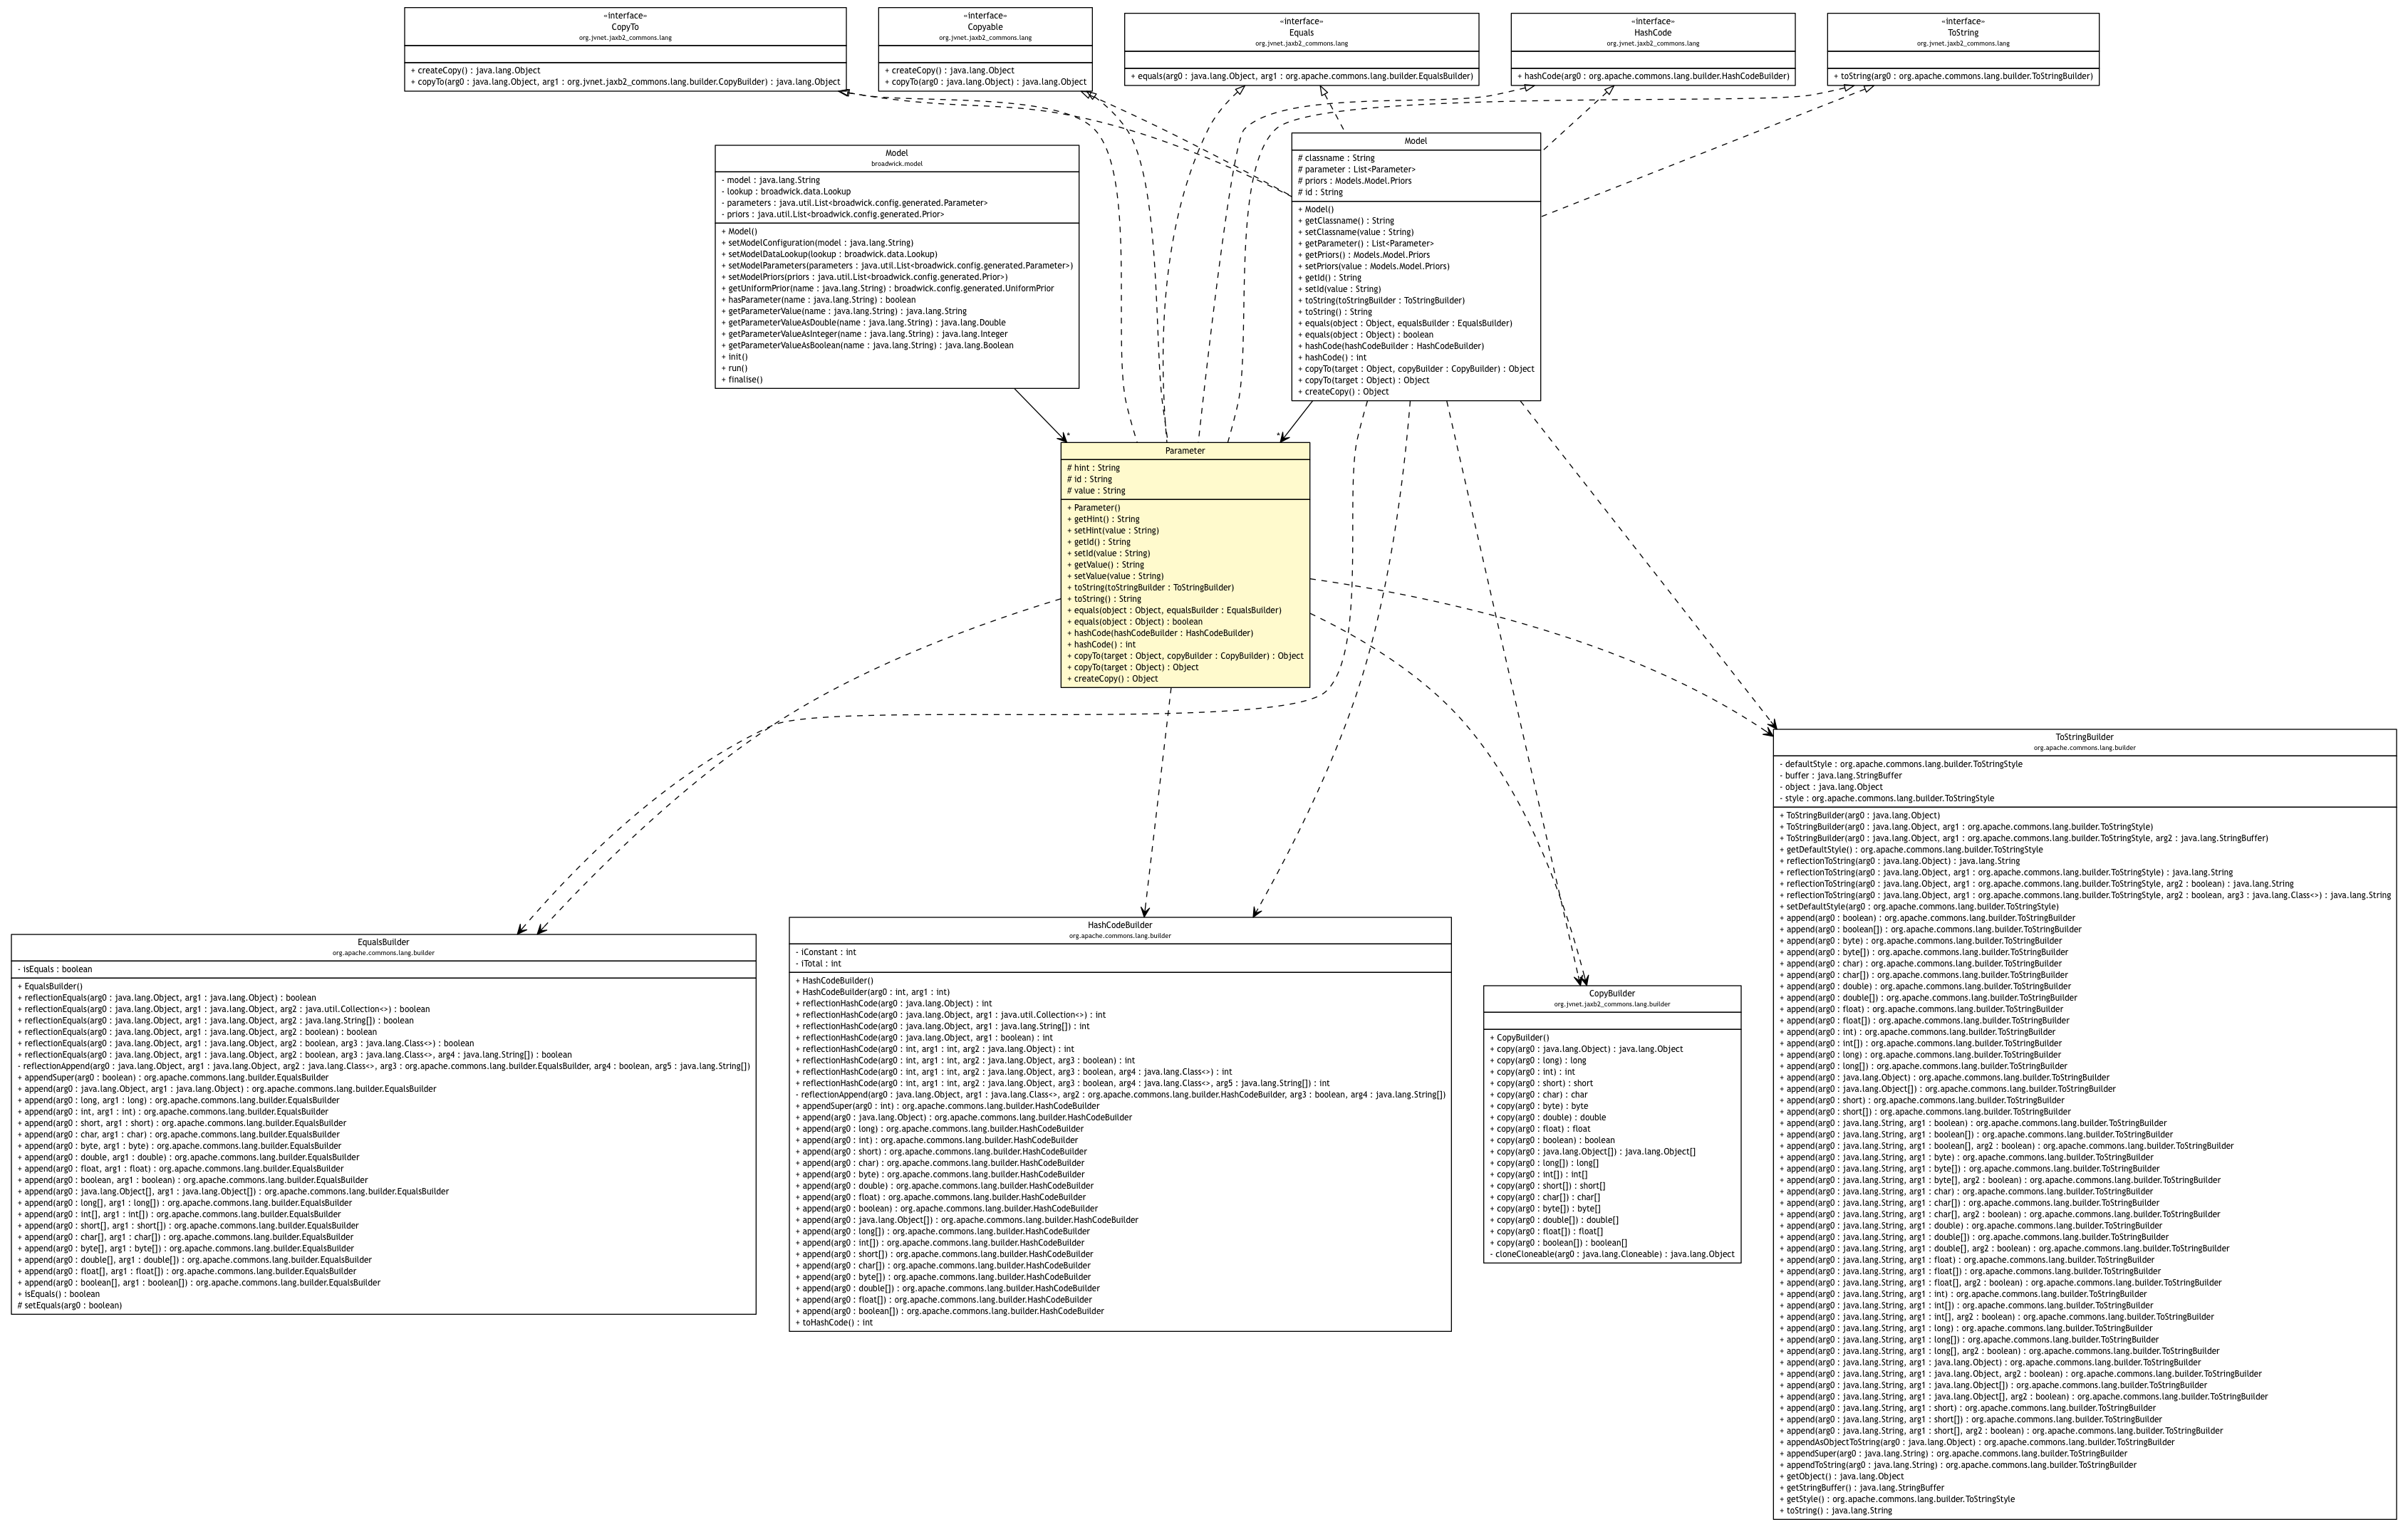Screen dimensions: 2408x1527
Task: Click the '+ setModelDataLookup' method line
Action: pos(829,255)
